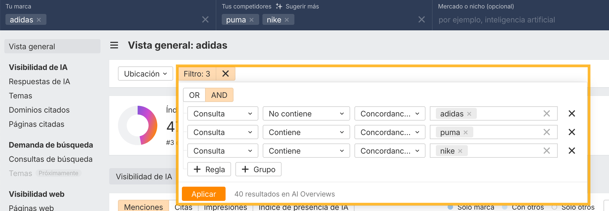
Task: Select AND filter logic
Action: pos(219,95)
